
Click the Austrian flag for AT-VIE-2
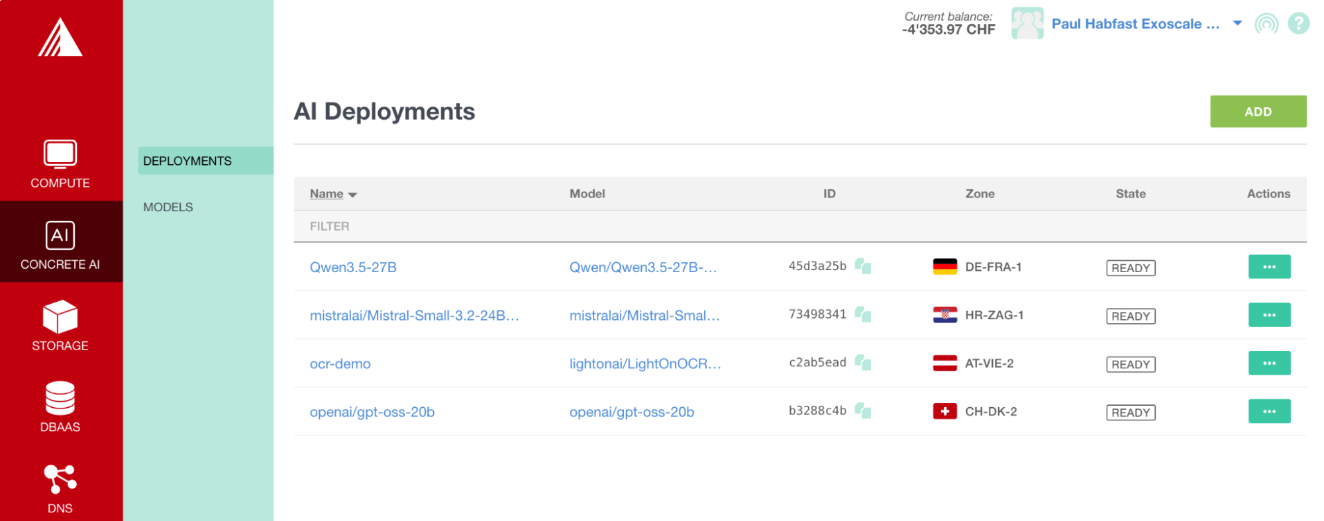click(x=945, y=363)
